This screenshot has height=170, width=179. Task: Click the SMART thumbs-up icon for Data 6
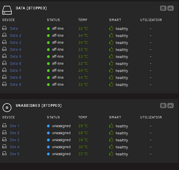tap(111, 63)
